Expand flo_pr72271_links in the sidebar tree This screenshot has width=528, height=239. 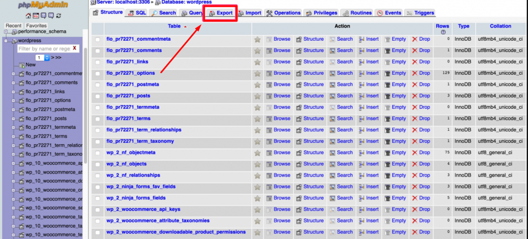pos(13,92)
